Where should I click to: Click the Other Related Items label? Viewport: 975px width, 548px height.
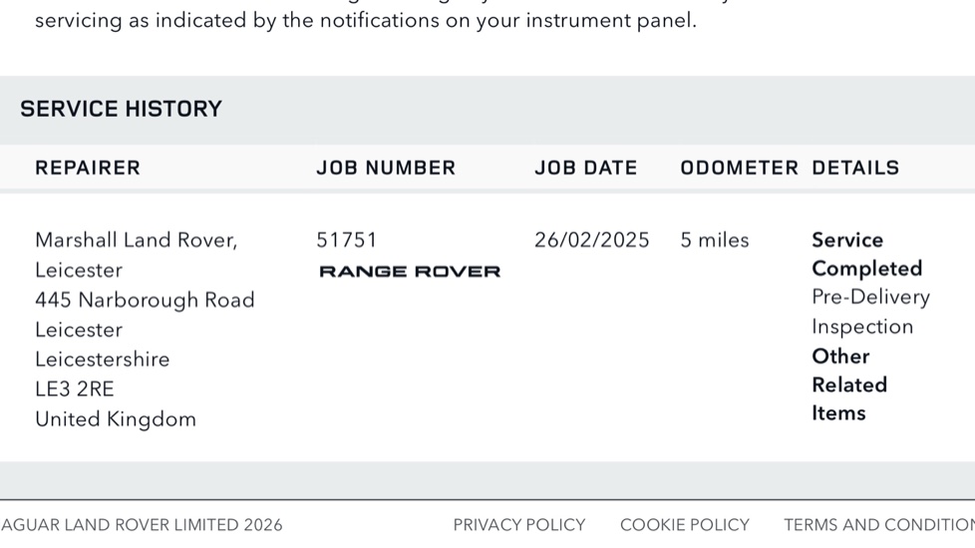(x=848, y=385)
